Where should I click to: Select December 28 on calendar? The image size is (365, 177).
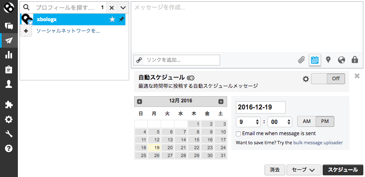pyautogui.click(x=181, y=155)
